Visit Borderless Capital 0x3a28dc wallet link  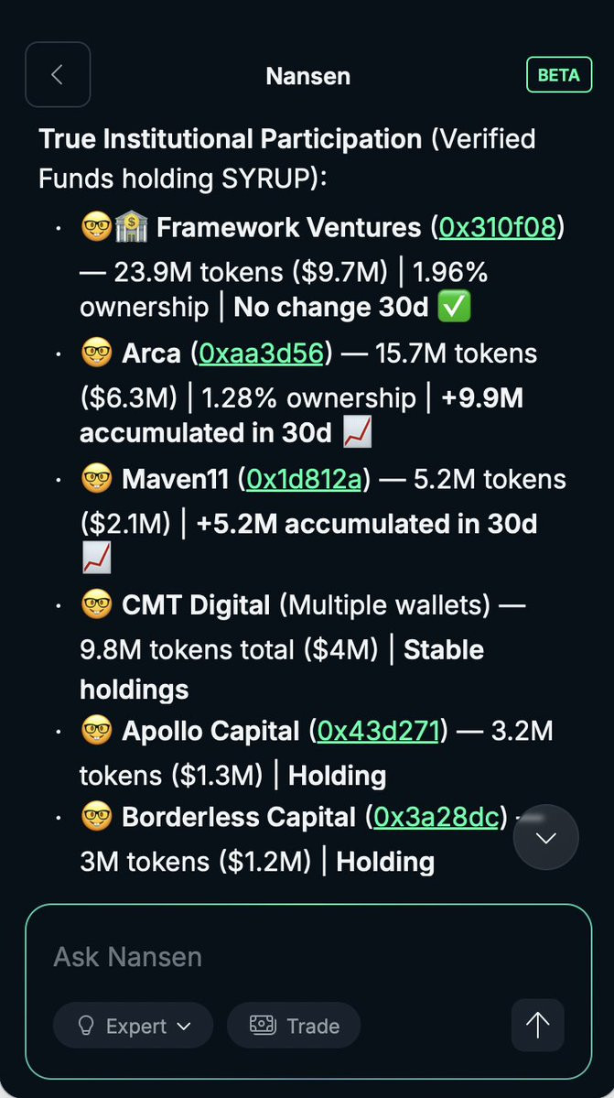(x=436, y=817)
